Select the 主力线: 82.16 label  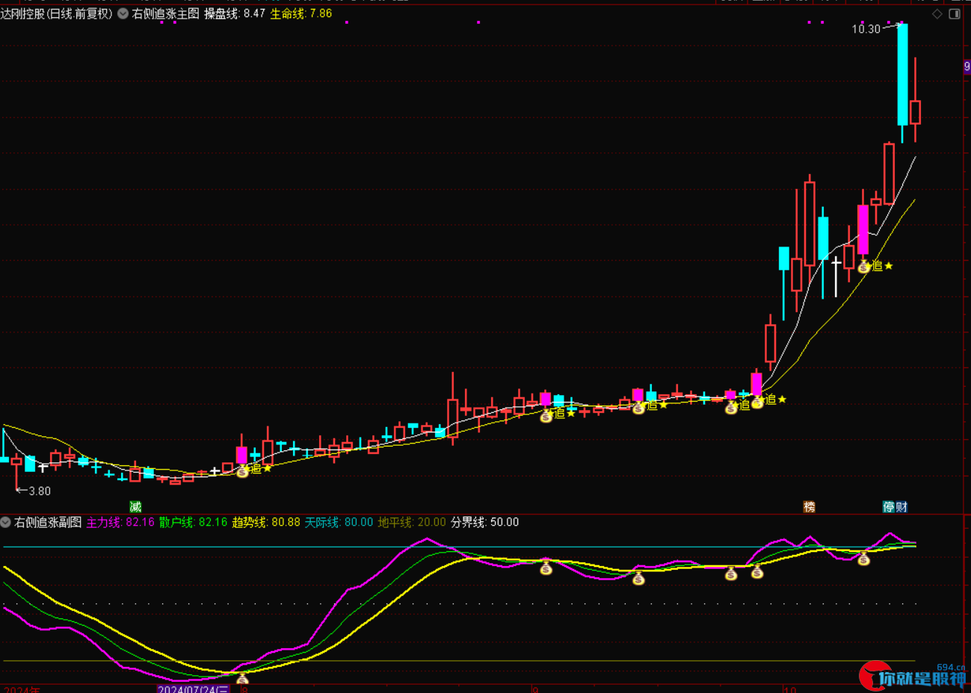(x=120, y=522)
